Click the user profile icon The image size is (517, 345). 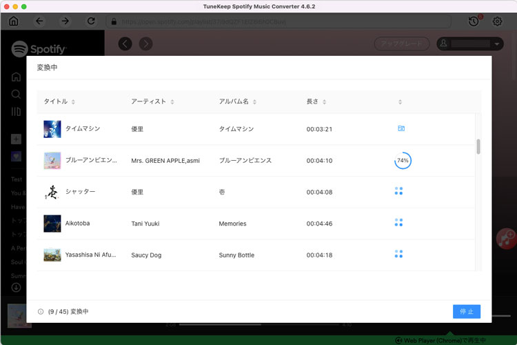pyautogui.click(x=444, y=43)
